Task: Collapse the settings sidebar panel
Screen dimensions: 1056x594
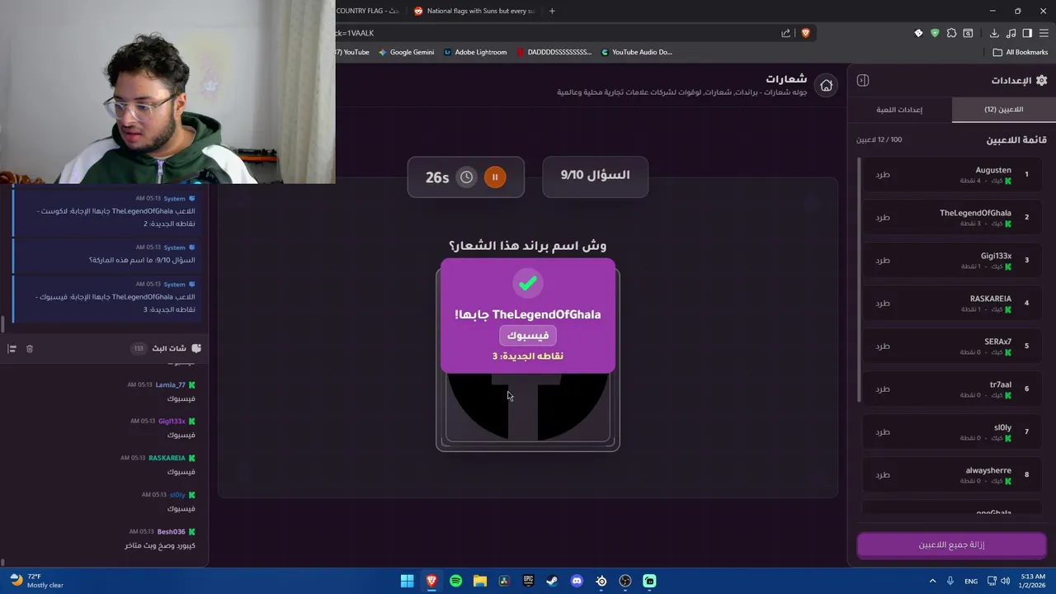Action: click(863, 80)
